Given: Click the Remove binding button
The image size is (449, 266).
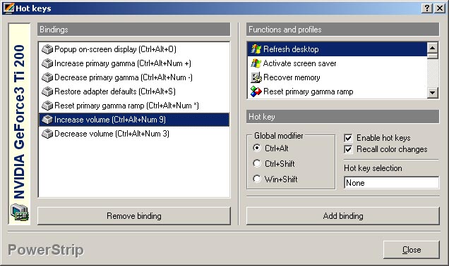Looking at the screenshot, I should 134,216.
